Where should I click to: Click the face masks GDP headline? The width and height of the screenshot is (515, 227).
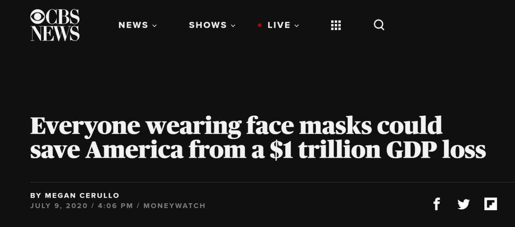click(258, 137)
